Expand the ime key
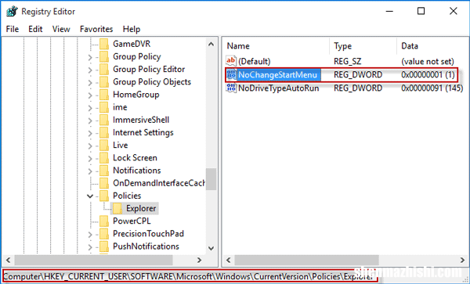The width and height of the screenshot is (470, 284). coord(90,107)
